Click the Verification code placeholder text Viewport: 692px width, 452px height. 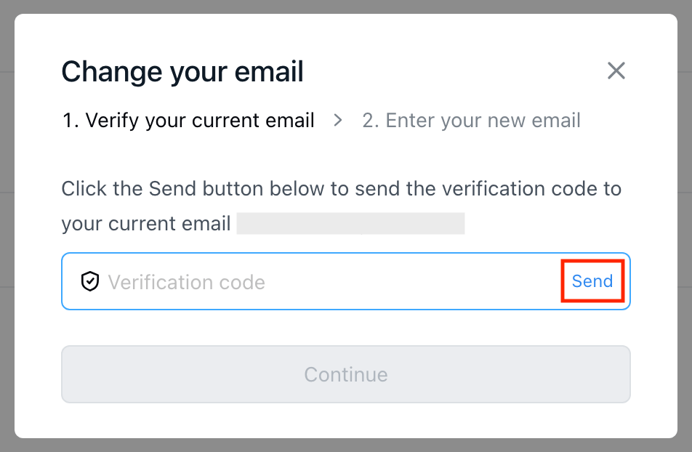(187, 282)
